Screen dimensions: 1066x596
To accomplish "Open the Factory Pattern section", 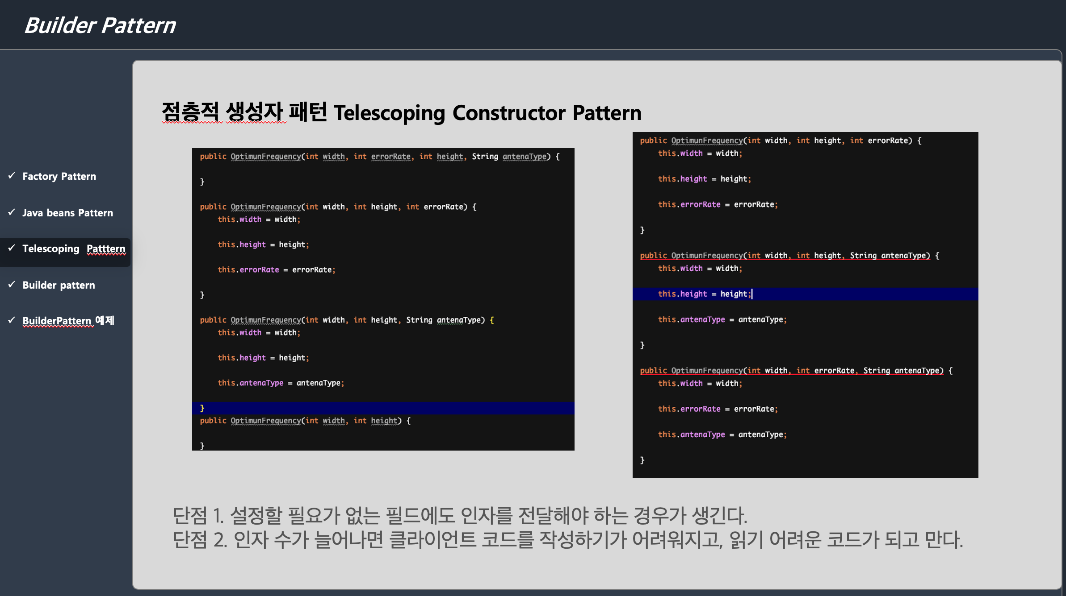I will pyautogui.click(x=59, y=176).
